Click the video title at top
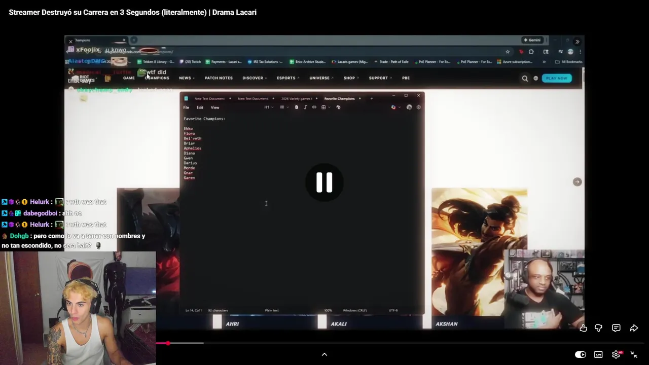The width and height of the screenshot is (649, 365). pos(132,12)
